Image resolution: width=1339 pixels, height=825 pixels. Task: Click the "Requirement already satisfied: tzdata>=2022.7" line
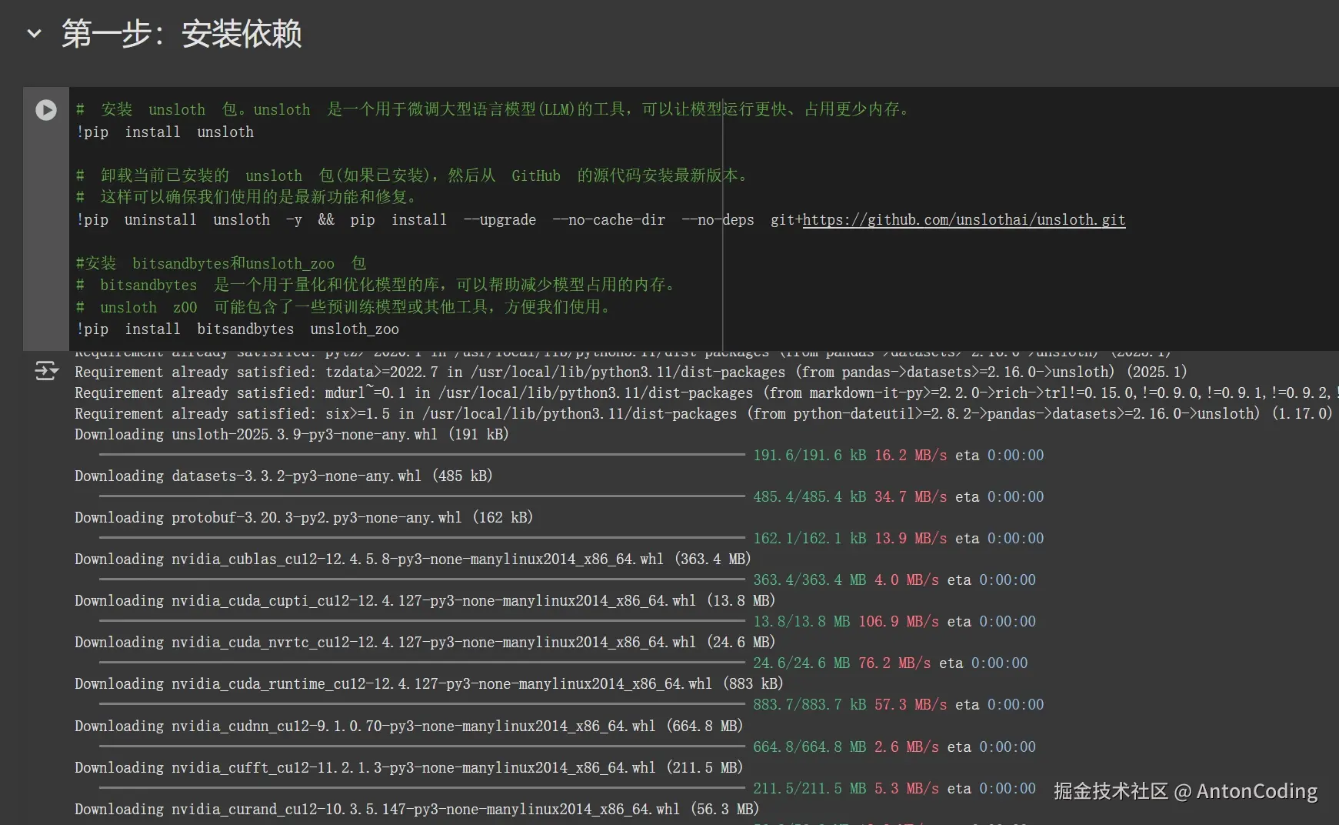[x=631, y=372]
